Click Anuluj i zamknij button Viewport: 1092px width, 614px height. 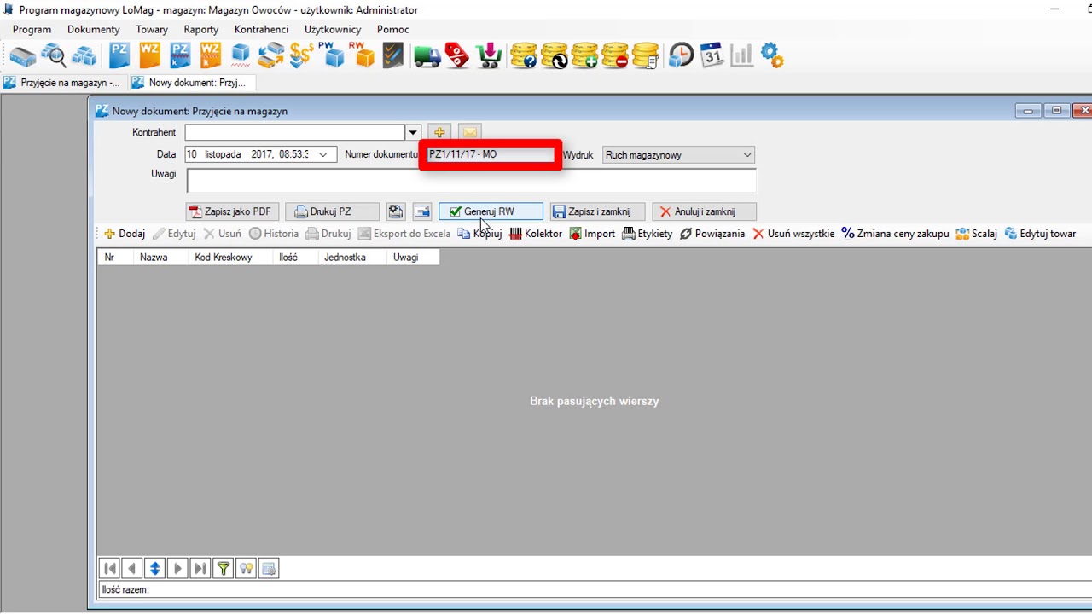(x=704, y=211)
